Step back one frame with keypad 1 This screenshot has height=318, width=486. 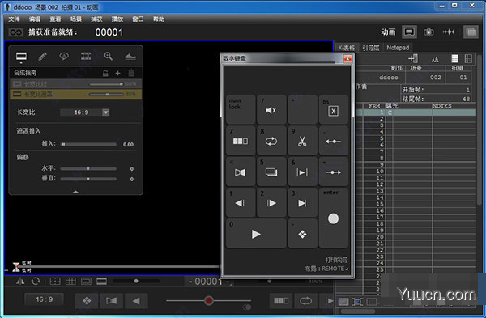point(241,202)
